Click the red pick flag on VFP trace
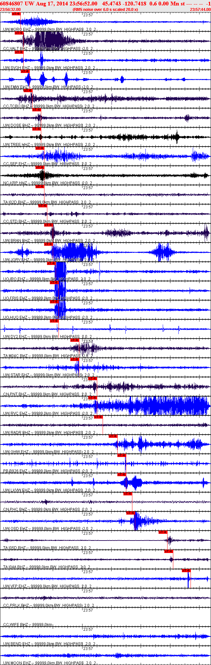Image resolution: width=211 pixels, height=665 pixels. [x=186, y=571]
